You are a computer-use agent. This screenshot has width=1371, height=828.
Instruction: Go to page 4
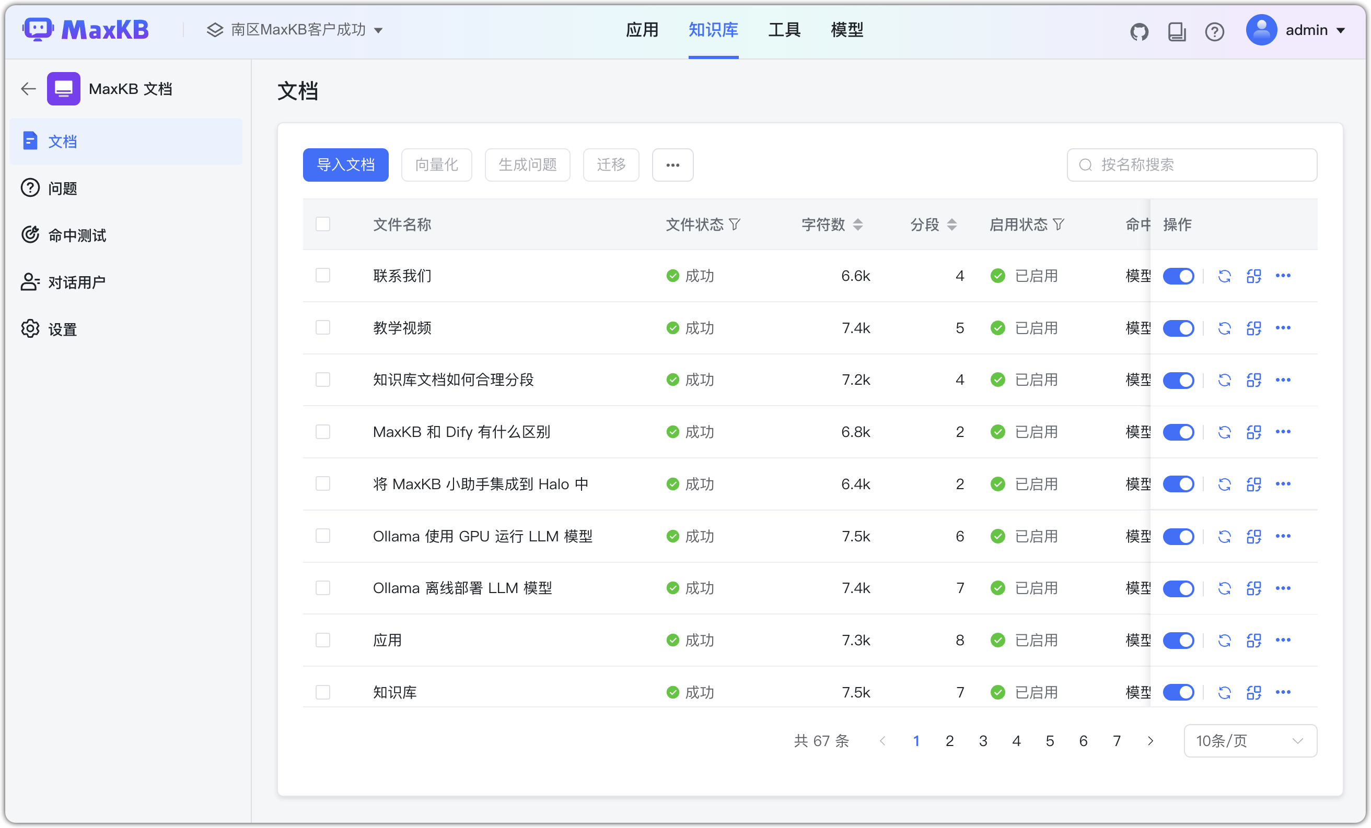click(1017, 741)
